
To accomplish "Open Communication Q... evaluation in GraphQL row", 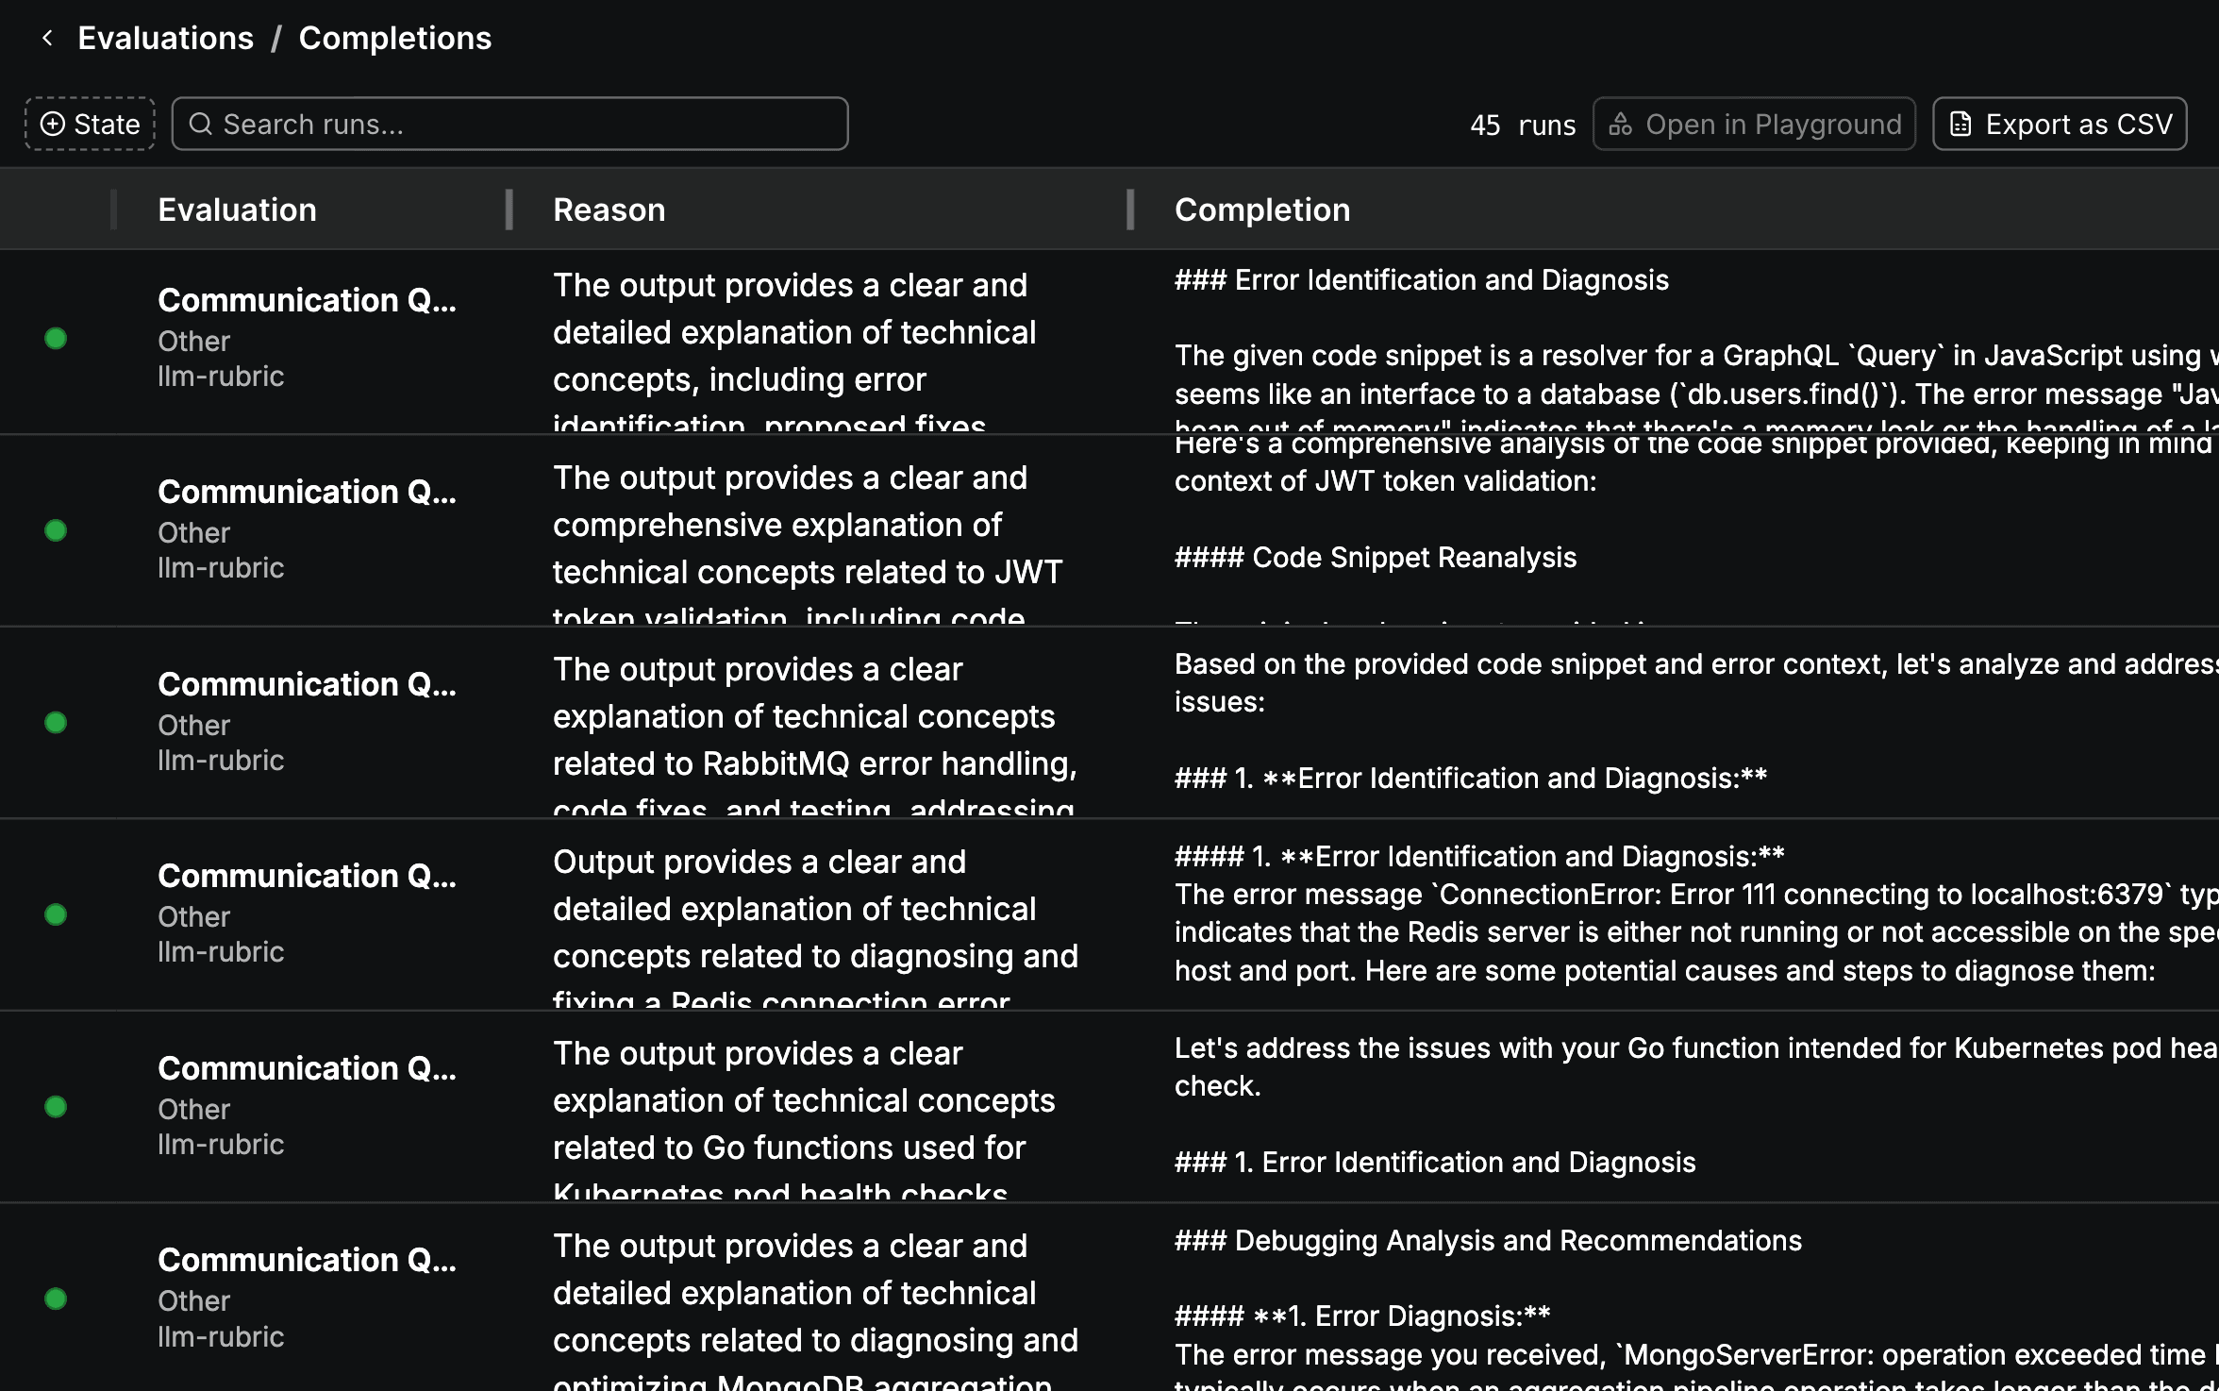I will click(307, 300).
